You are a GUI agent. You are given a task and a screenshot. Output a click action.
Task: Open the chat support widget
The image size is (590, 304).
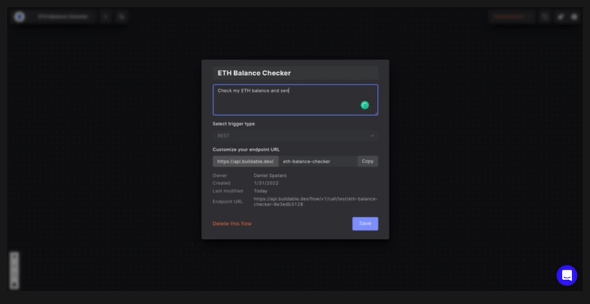(567, 276)
